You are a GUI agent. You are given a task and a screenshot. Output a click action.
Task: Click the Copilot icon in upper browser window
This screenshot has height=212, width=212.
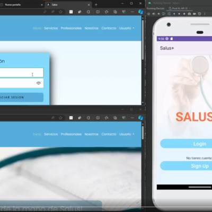pos(140,12)
